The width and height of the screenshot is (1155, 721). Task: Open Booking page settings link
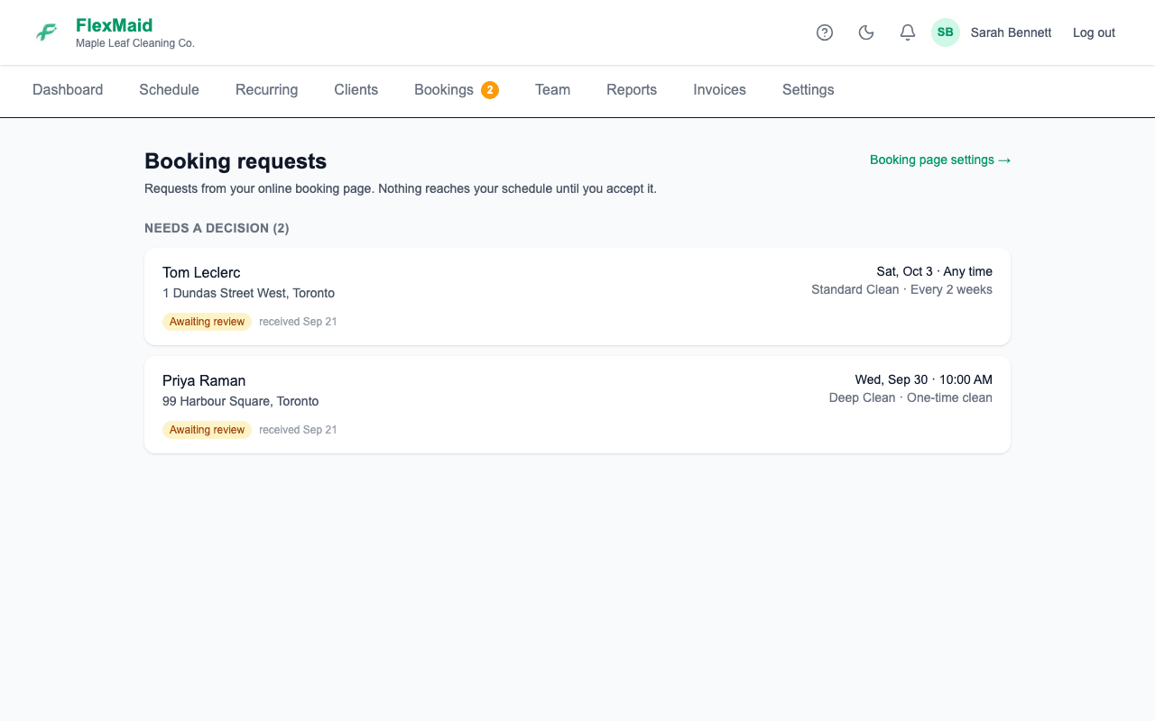[x=940, y=160]
